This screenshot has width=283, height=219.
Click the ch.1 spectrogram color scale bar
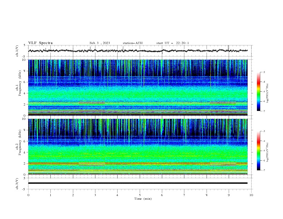coord(258,92)
